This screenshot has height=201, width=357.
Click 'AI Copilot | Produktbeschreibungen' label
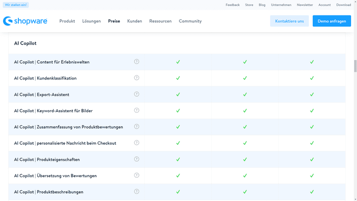pos(49,192)
